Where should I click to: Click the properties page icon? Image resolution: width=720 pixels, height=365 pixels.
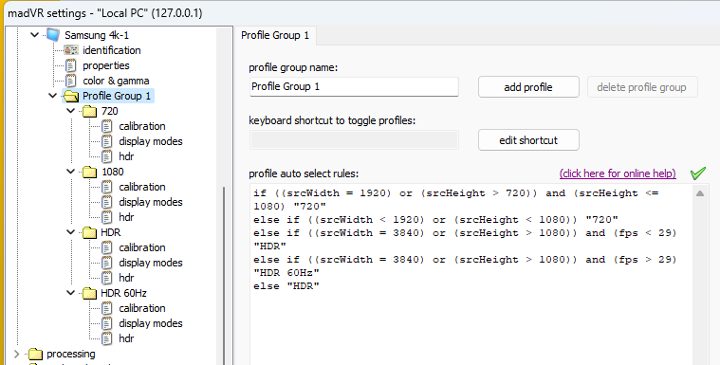[71, 65]
